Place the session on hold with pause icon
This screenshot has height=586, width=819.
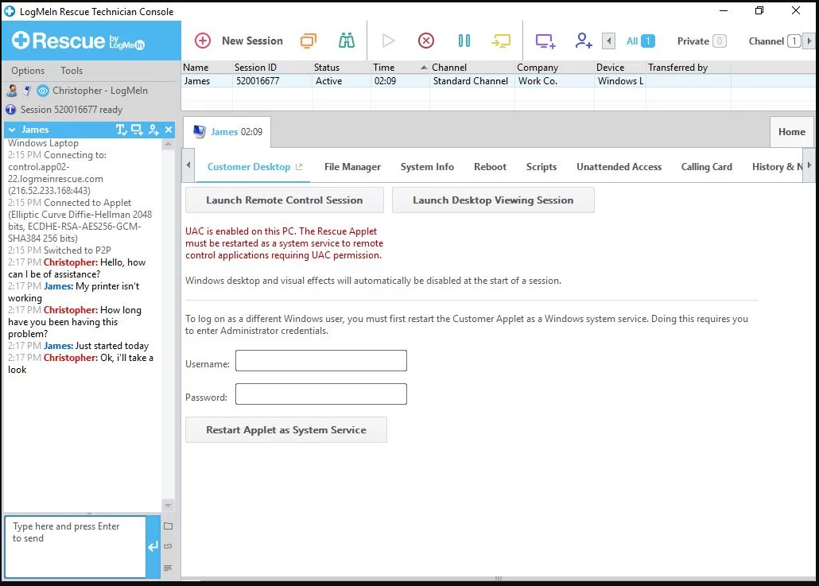pyautogui.click(x=464, y=40)
